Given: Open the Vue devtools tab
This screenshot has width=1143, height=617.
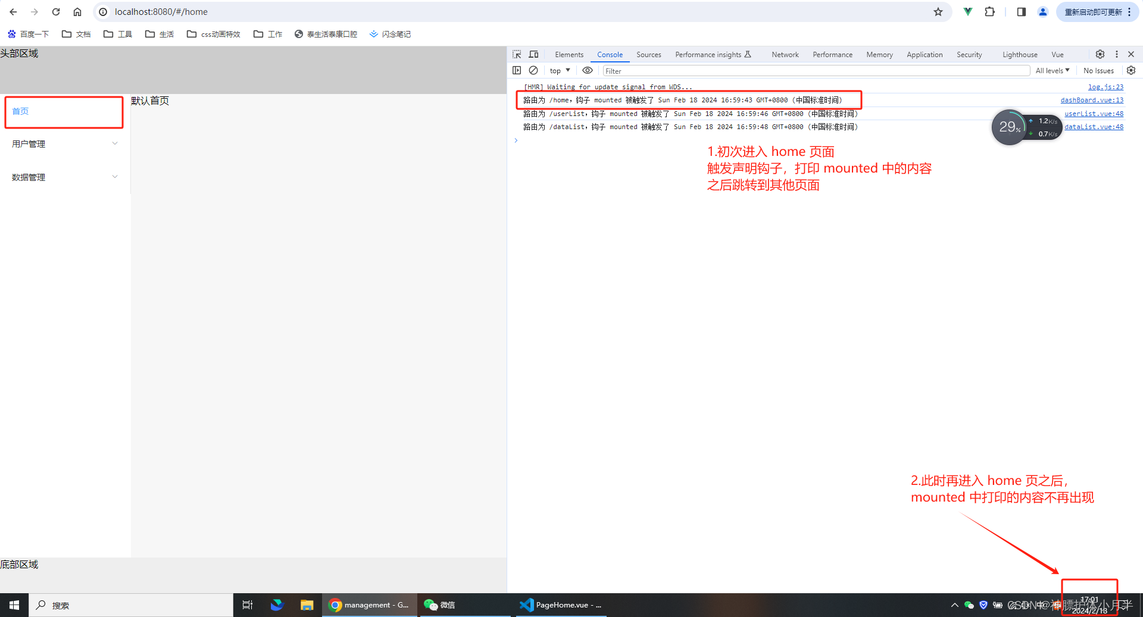Looking at the screenshot, I should pyautogui.click(x=1057, y=55).
